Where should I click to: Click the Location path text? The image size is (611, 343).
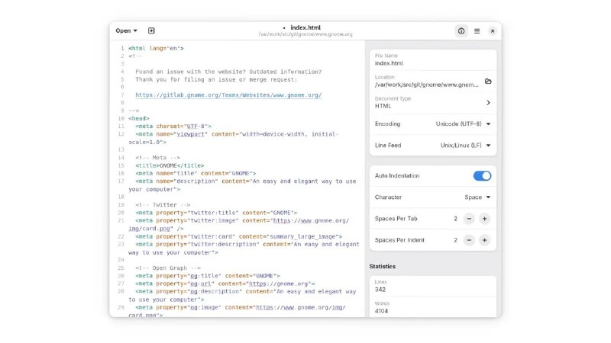tap(426, 85)
